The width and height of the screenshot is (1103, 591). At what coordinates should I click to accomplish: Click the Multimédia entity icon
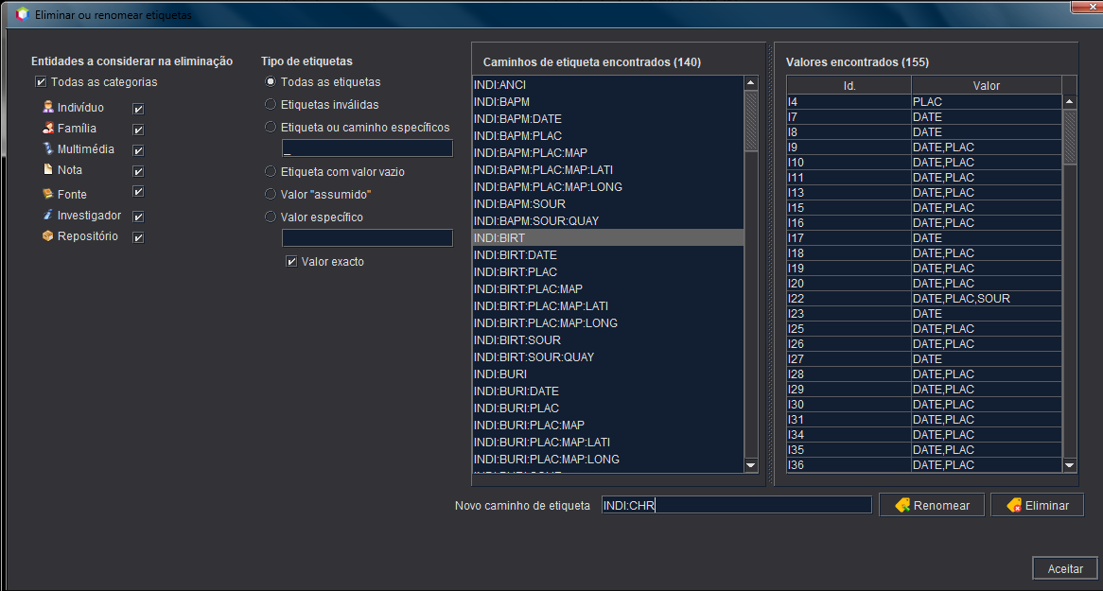48,149
